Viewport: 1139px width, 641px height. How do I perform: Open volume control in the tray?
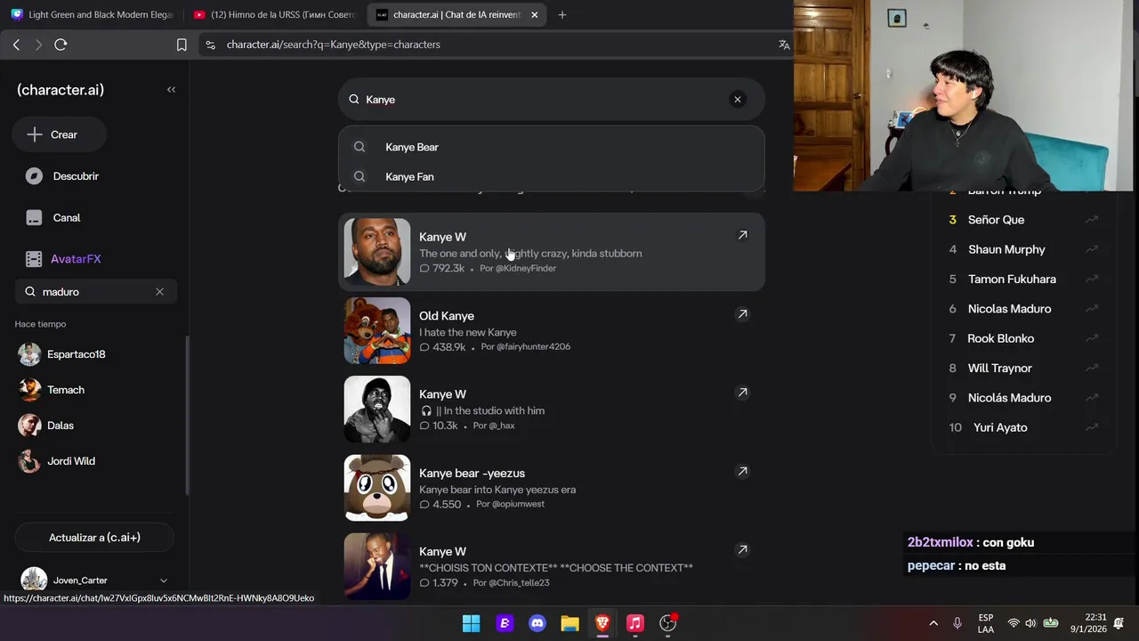coord(1030,623)
